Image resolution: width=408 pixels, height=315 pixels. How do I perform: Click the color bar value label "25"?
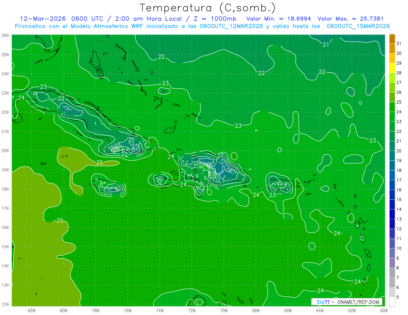(x=399, y=102)
